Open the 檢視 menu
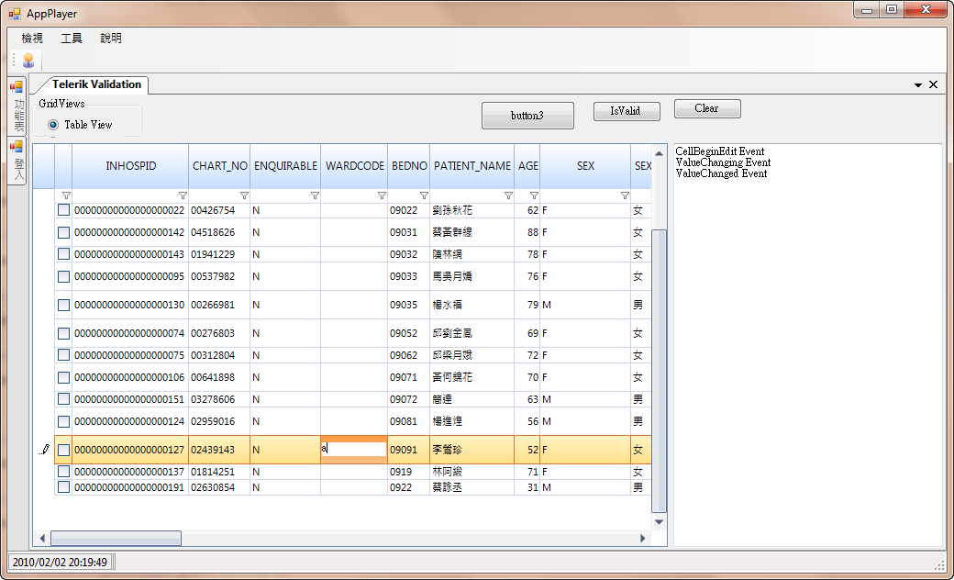954x580 pixels. click(x=32, y=38)
